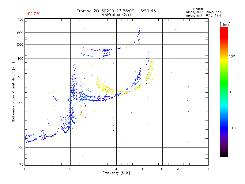The image size is (245, 184).
Task: Click the colorbar at the 0 deg mark
Action: point(224,92)
